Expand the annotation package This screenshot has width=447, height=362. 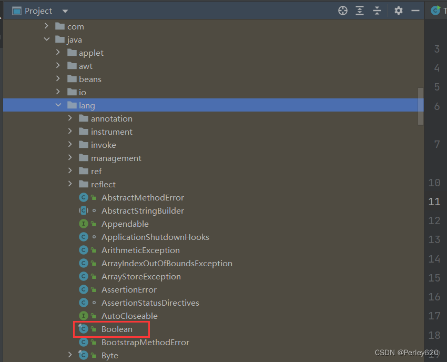(70, 118)
